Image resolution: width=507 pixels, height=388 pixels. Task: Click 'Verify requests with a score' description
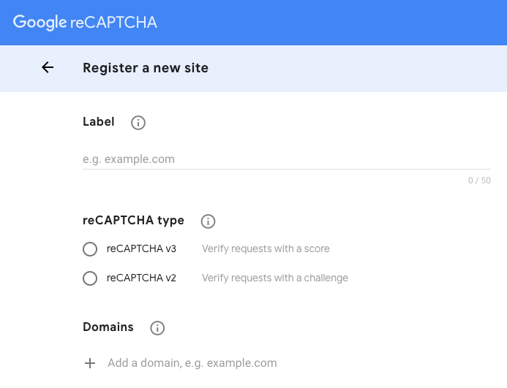tap(266, 248)
